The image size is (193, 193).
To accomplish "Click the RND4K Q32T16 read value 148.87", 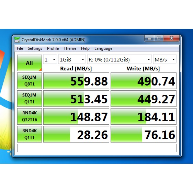I will [76, 116].
